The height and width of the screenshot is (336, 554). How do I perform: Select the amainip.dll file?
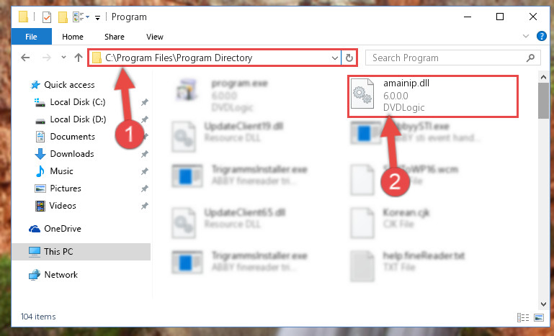[x=433, y=96]
